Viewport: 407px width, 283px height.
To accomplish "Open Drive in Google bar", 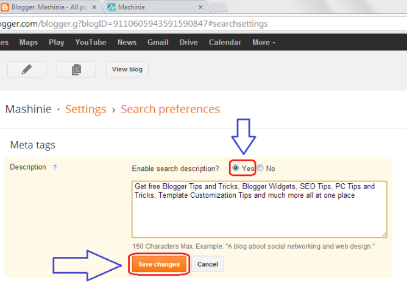I will click(x=189, y=42).
